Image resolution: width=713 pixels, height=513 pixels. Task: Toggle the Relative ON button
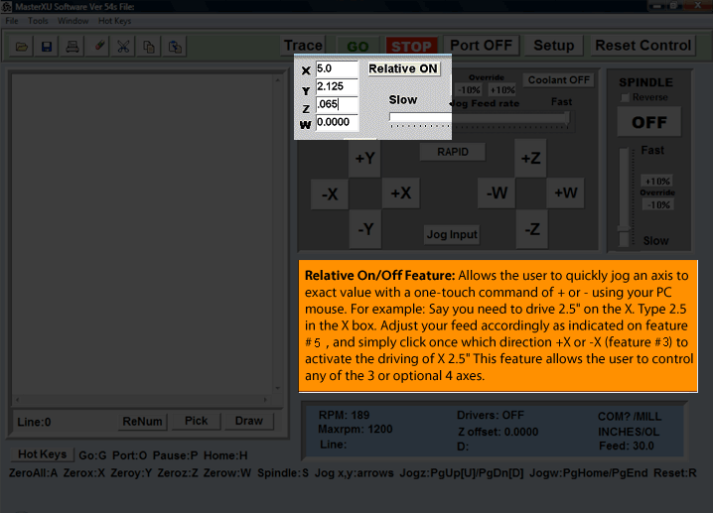click(x=403, y=68)
